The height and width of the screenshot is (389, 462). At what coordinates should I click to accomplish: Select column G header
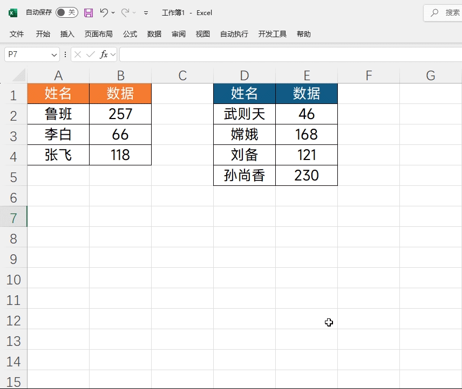[x=431, y=75]
